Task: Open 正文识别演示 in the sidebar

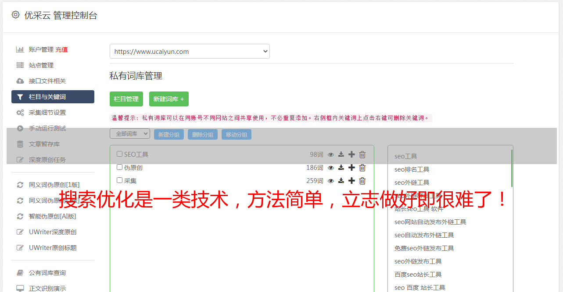Action: coord(47,288)
